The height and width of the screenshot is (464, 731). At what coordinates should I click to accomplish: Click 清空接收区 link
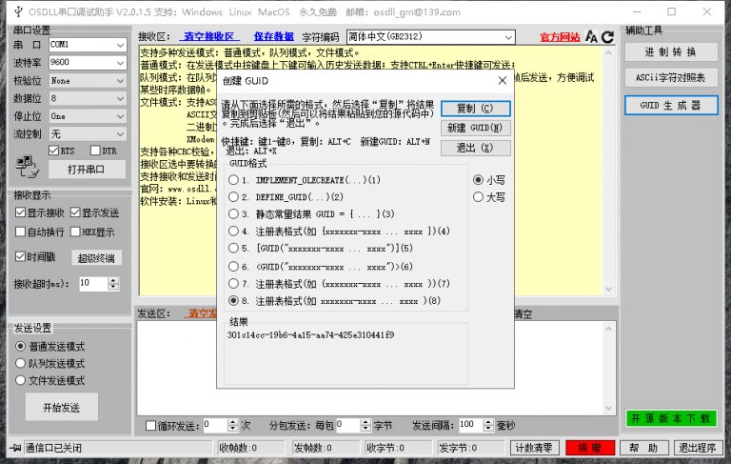208,36
